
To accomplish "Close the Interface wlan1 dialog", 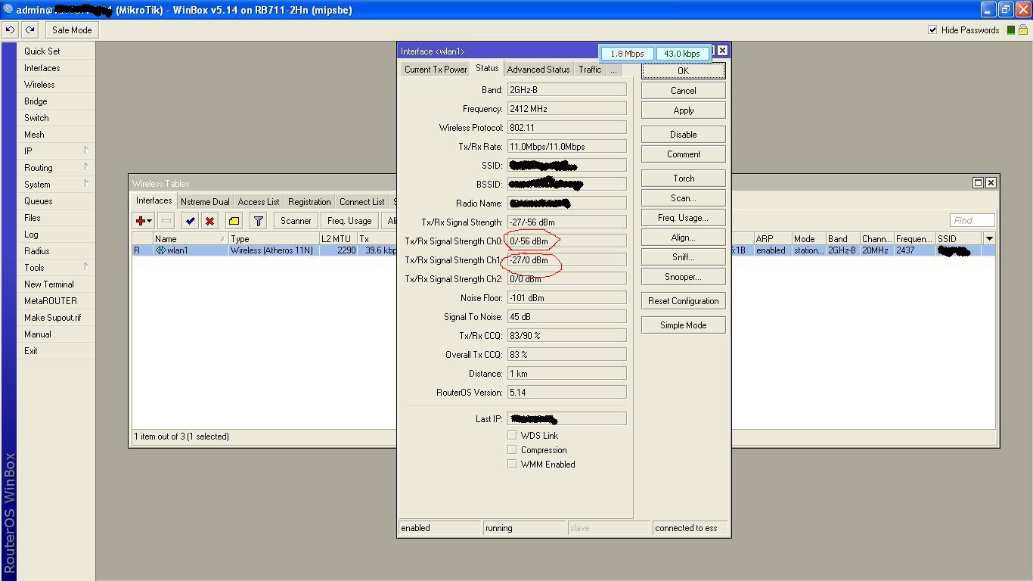I will click(x=722, y=50).
